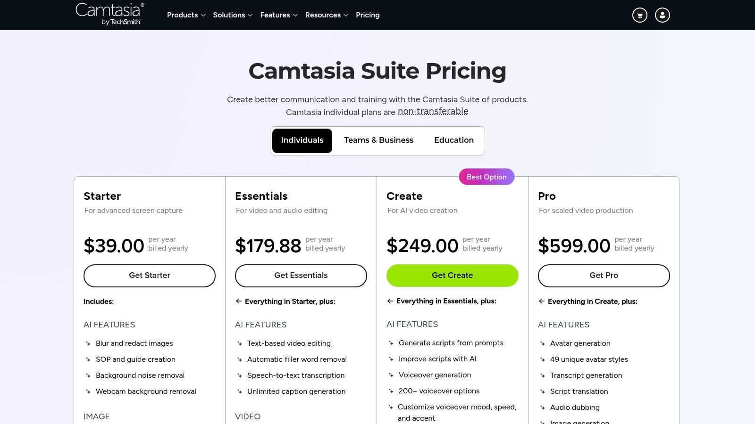Expand the Solutions menu
755x424 pixels.
(x=233, y=15)
